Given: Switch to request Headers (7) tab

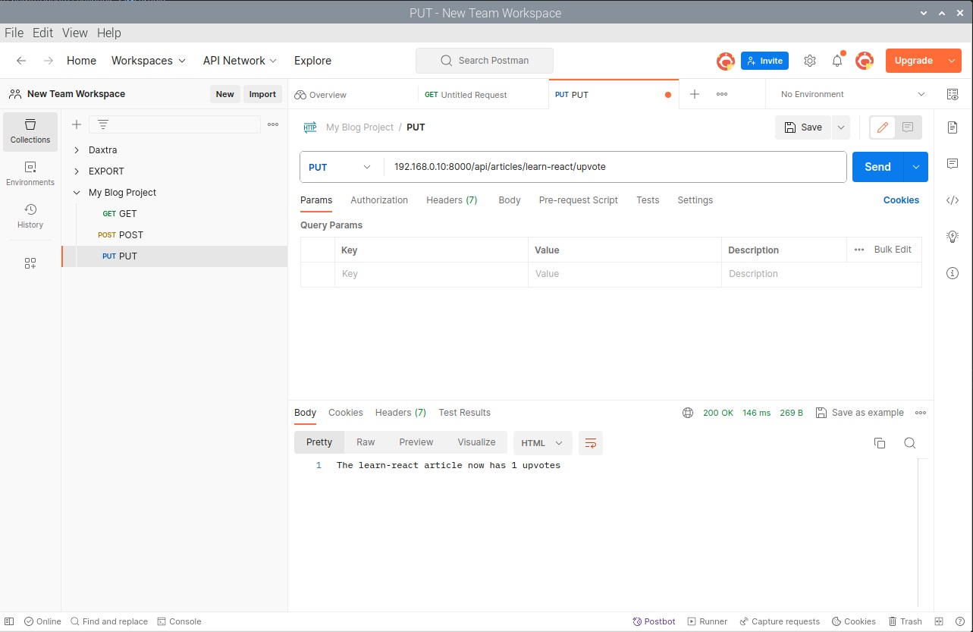Looking at the screenshot, I should point(452,200).
